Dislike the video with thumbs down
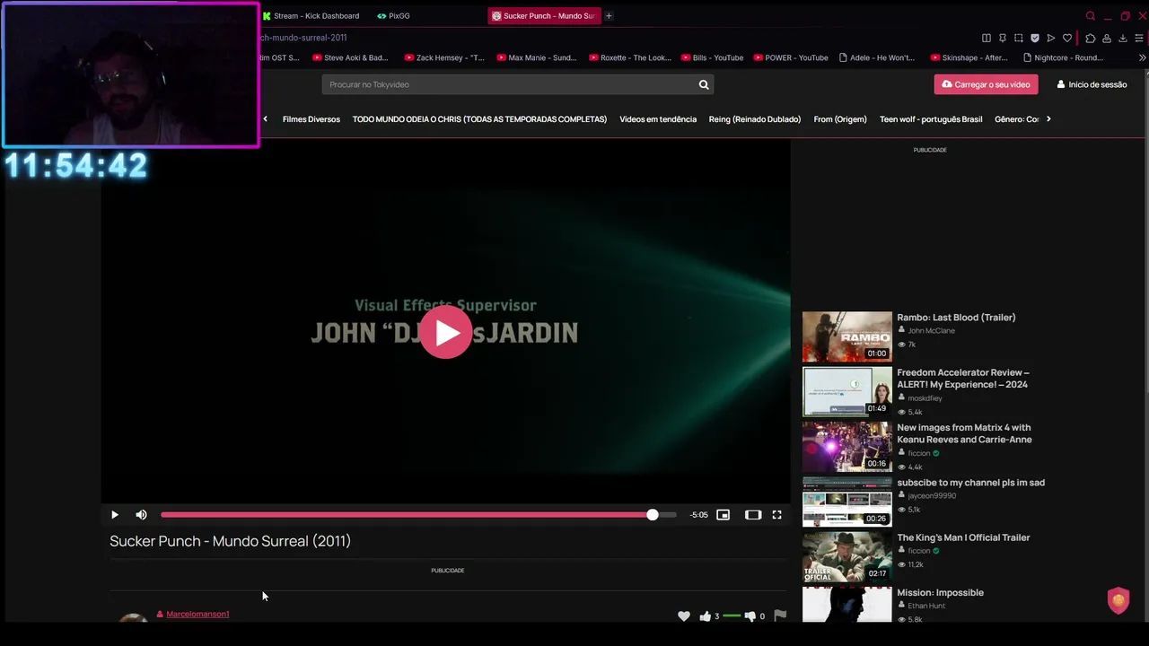Viewport: 1149px width, 646px height. click(x=750, y=616)
